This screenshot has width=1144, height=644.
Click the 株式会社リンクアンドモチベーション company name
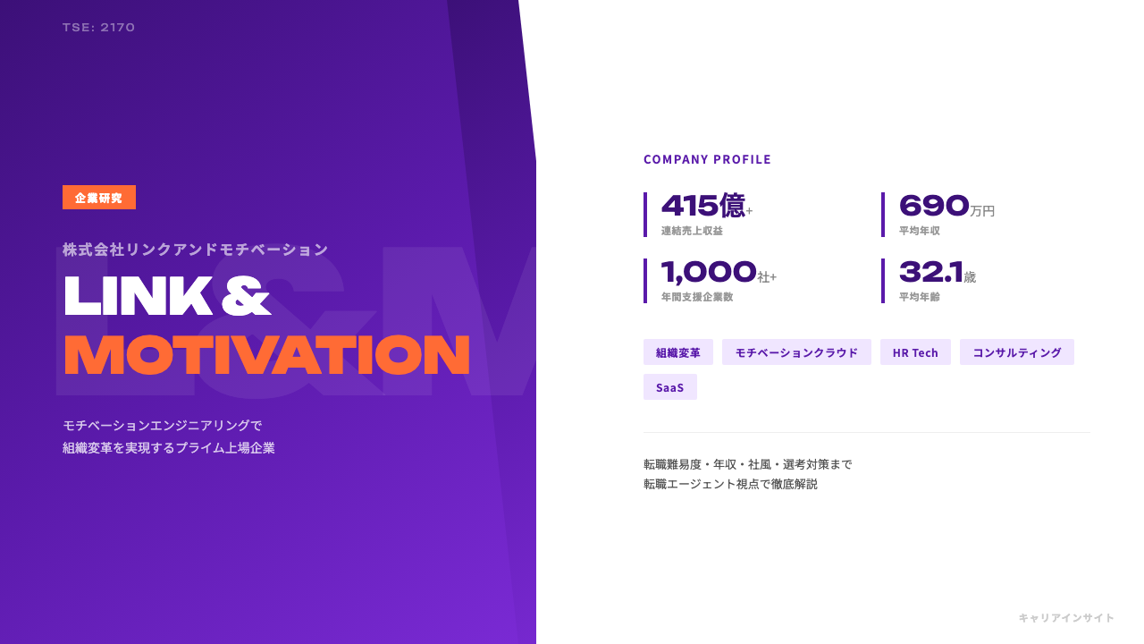196,250
